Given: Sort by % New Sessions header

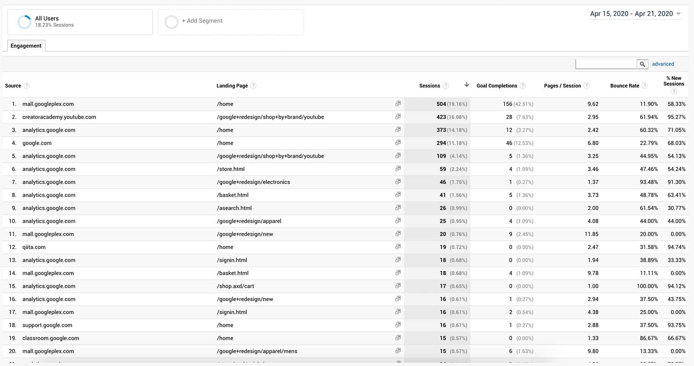Looking at the screenshot, I should tap(674, 81).
